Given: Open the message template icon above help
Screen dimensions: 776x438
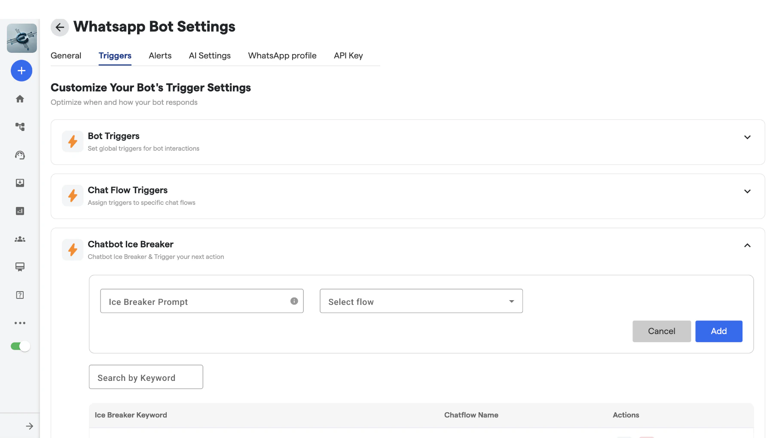Looking at the screenshot, I should click(20, 267).
